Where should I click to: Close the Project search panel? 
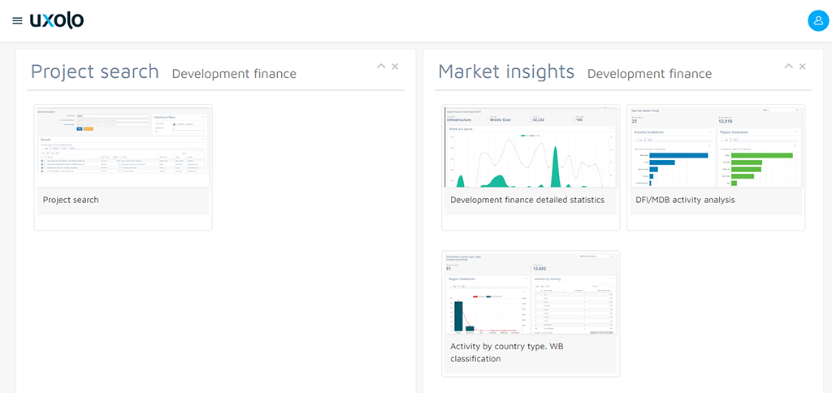coord(395,67)
